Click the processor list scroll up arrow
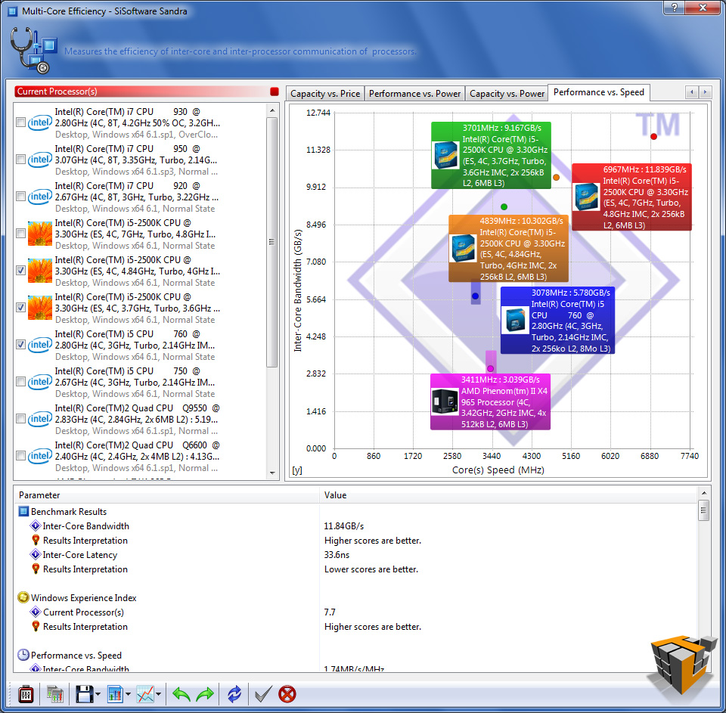726x713 pixels. (x=272, y=110)
